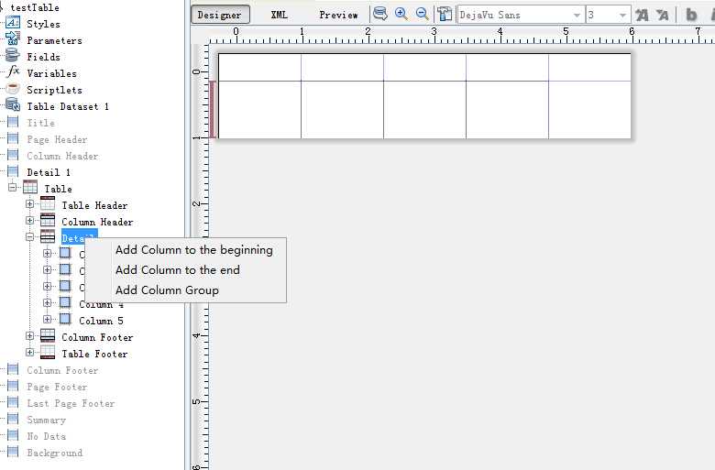The width and height of the screenshot is (715, 470).
Task: Switch to the Designer view tab
Action: point(220,15)
